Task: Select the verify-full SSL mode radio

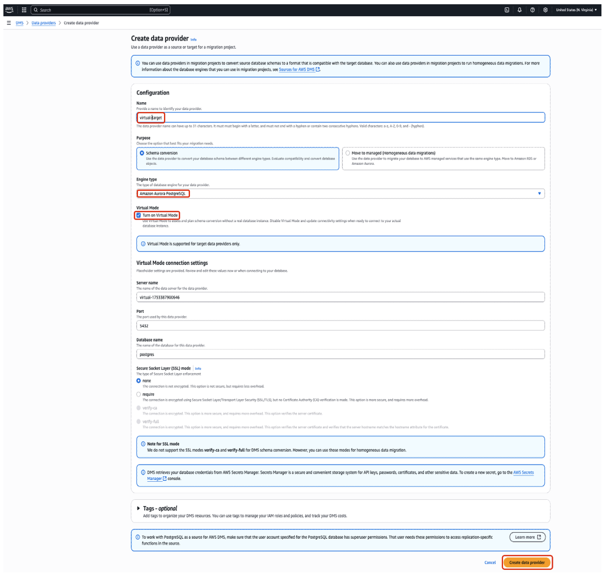Action: coord(138,422)
